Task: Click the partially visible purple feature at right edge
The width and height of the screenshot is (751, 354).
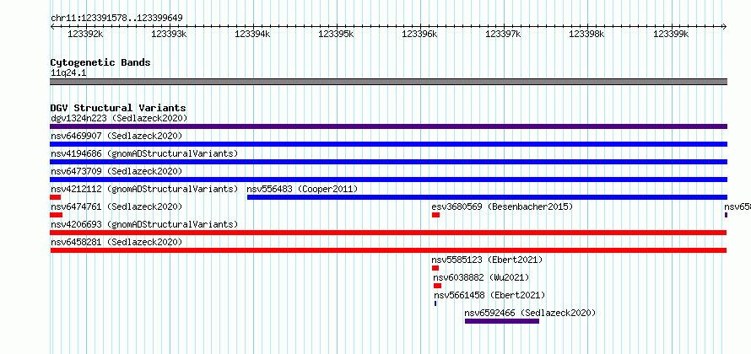Action: click(x=726, y=215)
